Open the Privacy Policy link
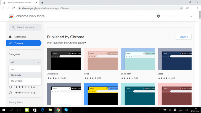This screenshot has height=113, width=201. click(x=16, y=102)
